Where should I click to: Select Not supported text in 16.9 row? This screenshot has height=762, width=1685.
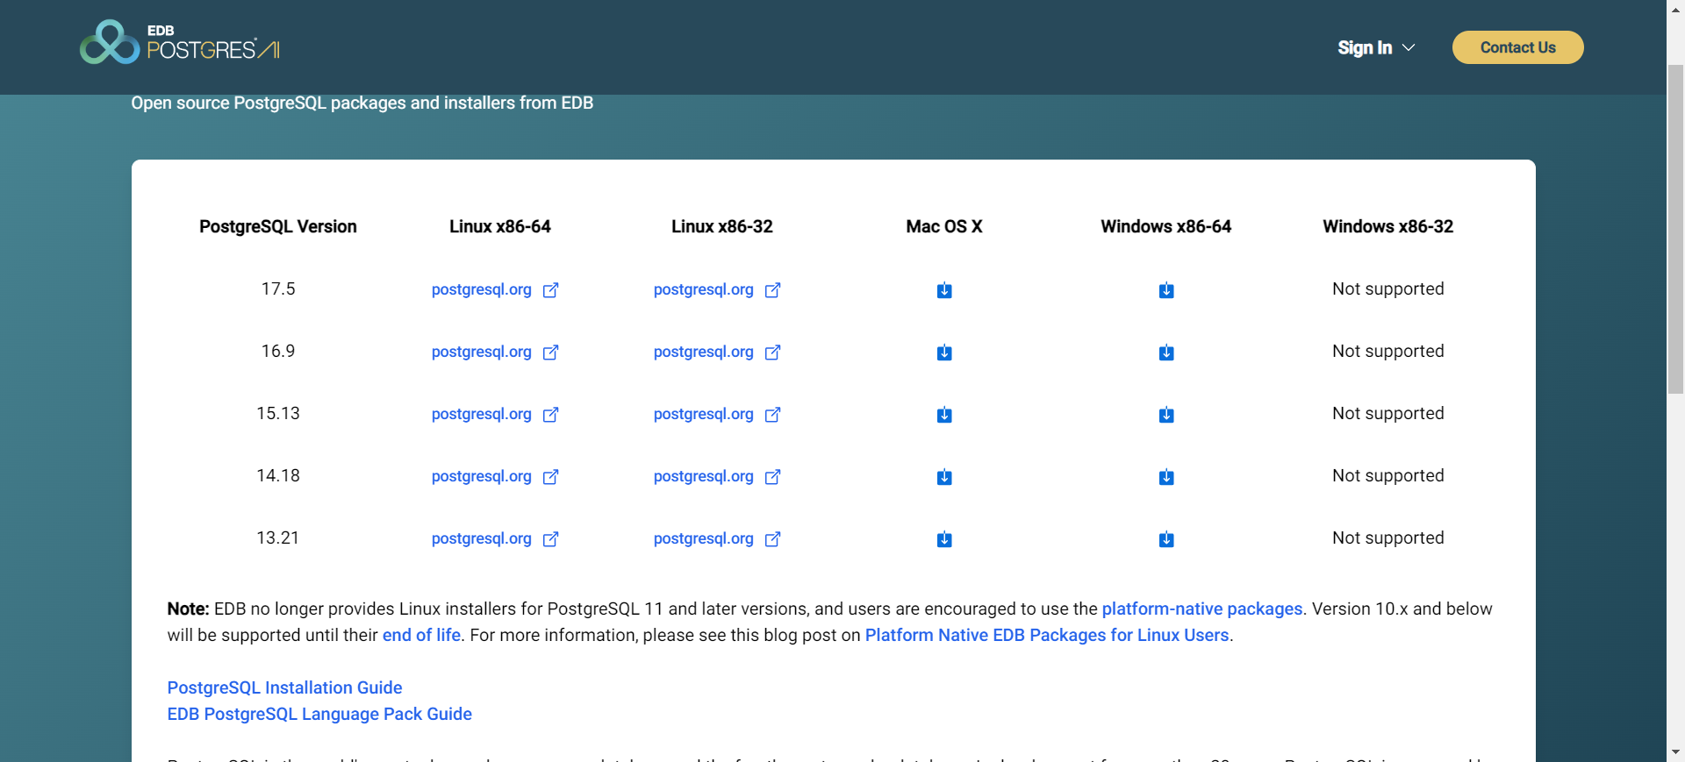pos(1388,351)
